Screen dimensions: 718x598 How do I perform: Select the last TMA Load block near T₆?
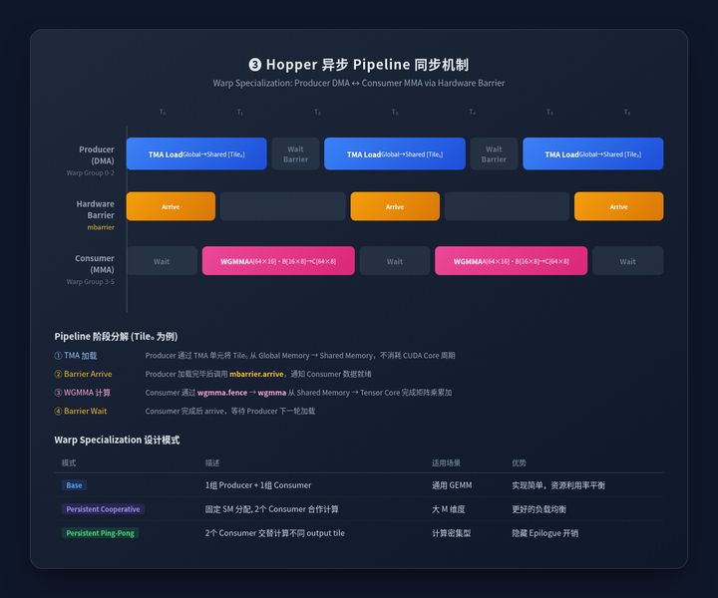pyautogui.click(x=593, y=153)
